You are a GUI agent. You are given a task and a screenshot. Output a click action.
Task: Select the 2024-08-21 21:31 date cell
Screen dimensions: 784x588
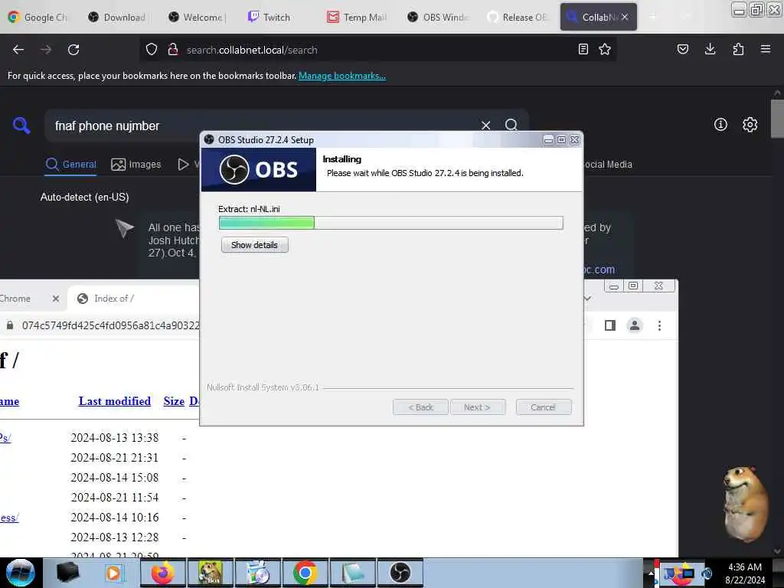point(115,458)
